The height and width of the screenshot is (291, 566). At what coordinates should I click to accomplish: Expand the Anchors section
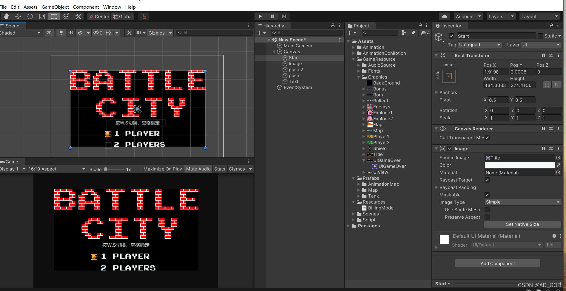pyautogui.click(x=437, y=92)
